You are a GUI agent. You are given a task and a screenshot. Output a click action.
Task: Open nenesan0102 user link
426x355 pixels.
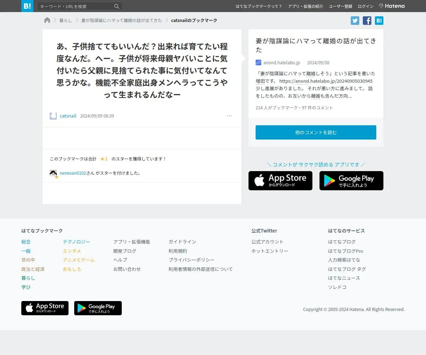[73, 173]
